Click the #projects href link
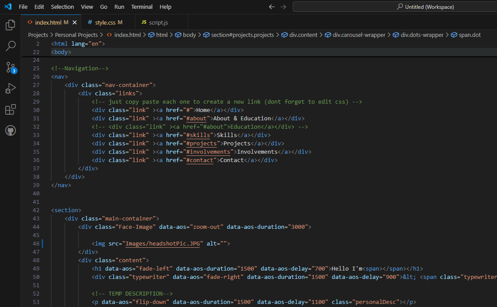Viewport: 497px width, 307px height. tap(201, 144)
